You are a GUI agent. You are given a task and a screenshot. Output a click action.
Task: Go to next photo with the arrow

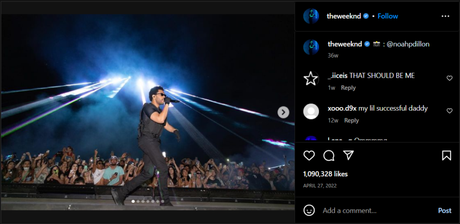[x=283, y=112]
